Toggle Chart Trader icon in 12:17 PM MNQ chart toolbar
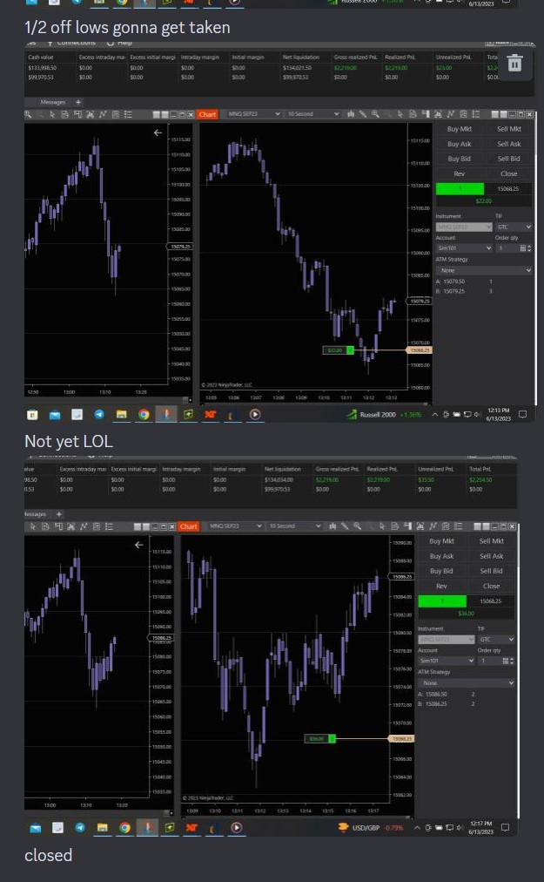This screenshot has height=882, width=544. tap(407, 526)
